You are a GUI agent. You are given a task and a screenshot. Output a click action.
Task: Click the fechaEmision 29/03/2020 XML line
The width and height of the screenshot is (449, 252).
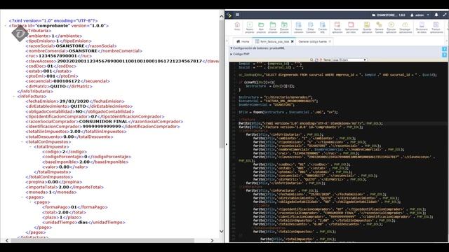click(75, 101)
